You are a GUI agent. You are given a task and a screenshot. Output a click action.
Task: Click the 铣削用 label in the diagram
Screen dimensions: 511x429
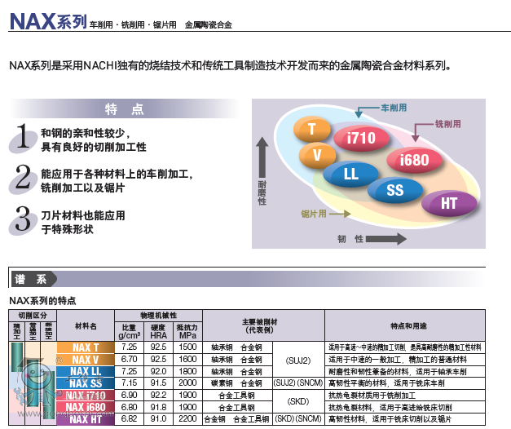click(x=447, y=124)
